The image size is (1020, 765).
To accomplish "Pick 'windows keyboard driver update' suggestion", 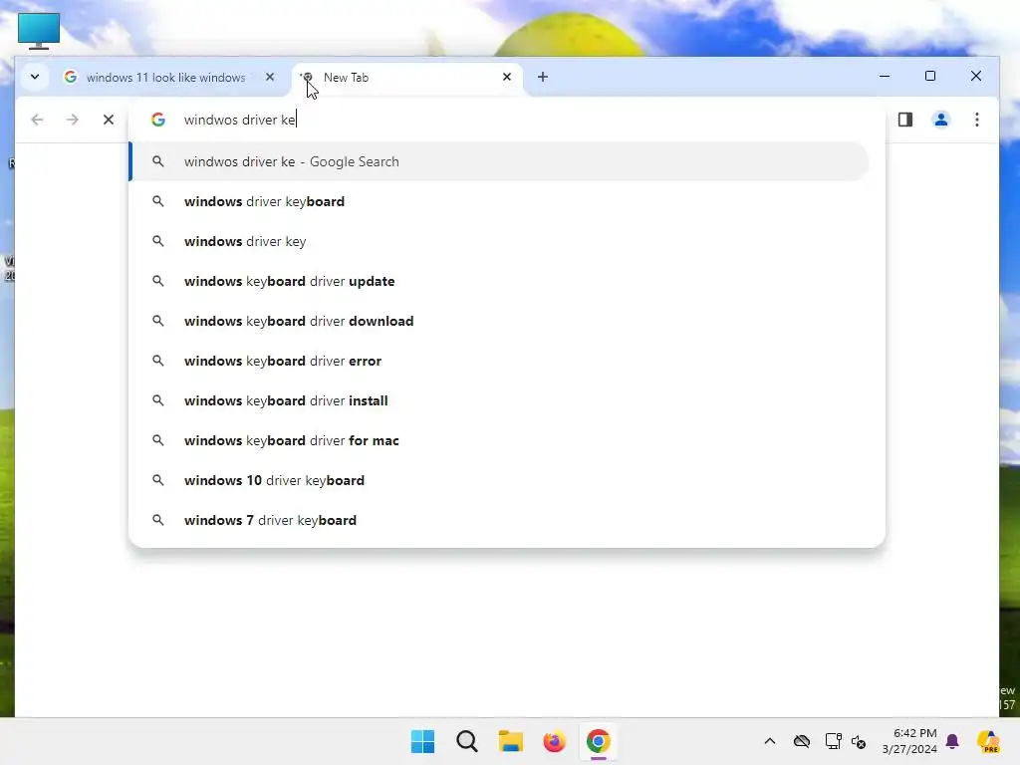I will tap(499, 281).
